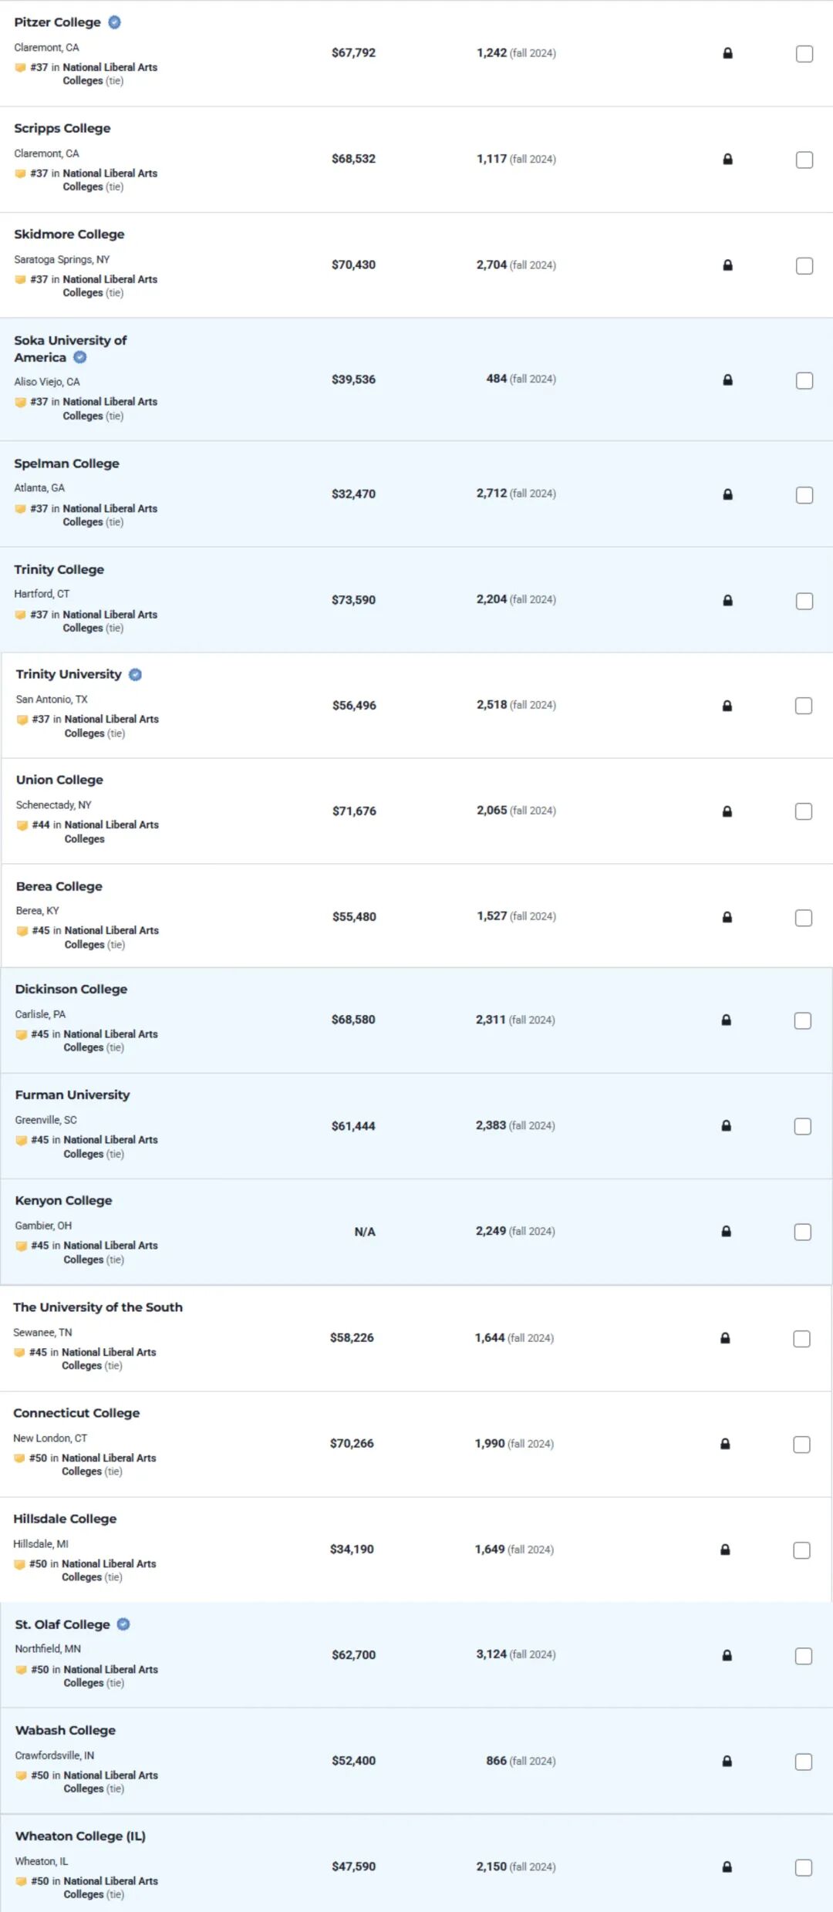833x1912 pixels.
Task: Open The University of the South link
Action: [x=98, y=1307]
